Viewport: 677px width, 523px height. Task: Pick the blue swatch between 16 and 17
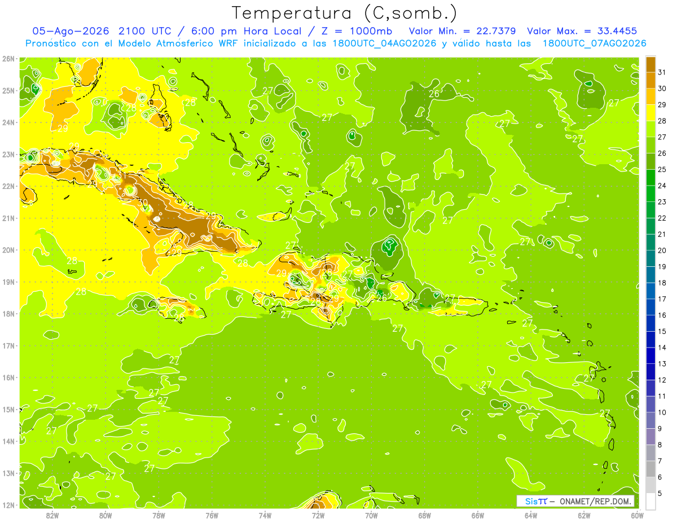[x=650, y=307]
